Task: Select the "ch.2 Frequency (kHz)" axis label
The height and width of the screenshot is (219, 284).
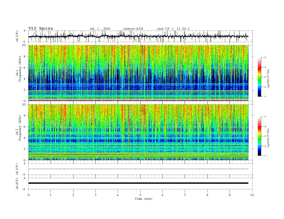Action: point(19,128)
